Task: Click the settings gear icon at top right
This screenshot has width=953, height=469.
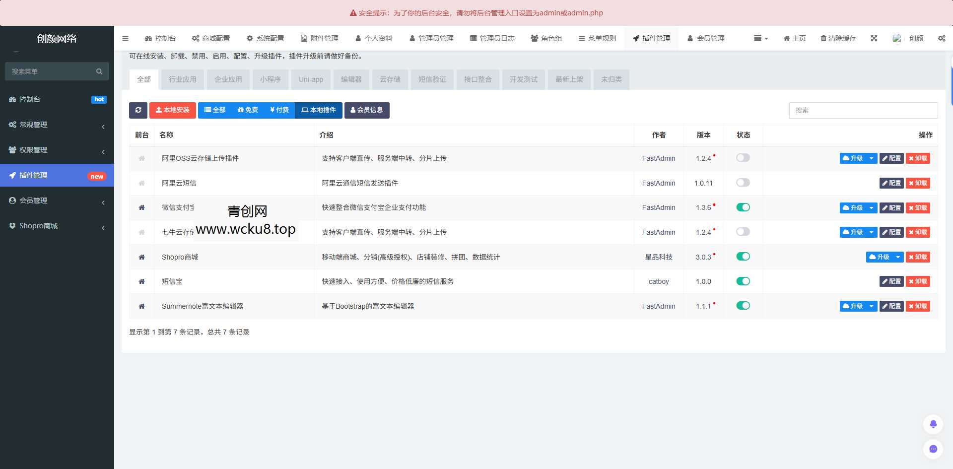Action: pos(941,38)
